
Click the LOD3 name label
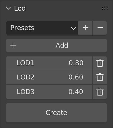pyautogui.click(x=26, y=92)
